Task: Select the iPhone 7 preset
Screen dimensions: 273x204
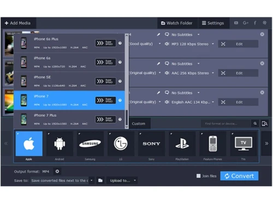Action: 69,100
